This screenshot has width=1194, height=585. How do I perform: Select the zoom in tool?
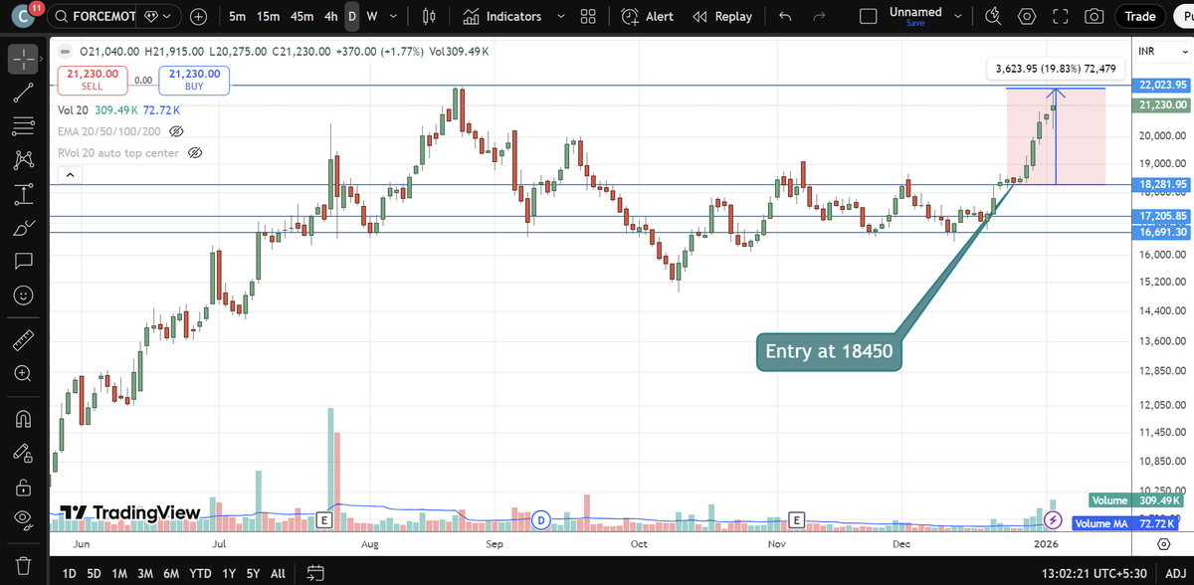click(x=23, y=373)
